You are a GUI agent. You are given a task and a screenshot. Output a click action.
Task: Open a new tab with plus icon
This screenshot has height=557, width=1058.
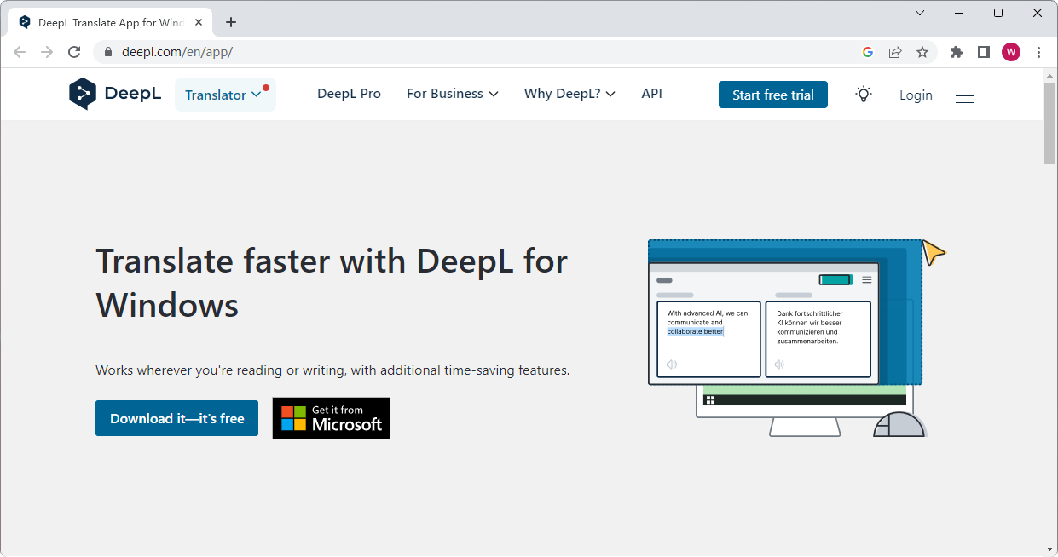coord(231,22)
